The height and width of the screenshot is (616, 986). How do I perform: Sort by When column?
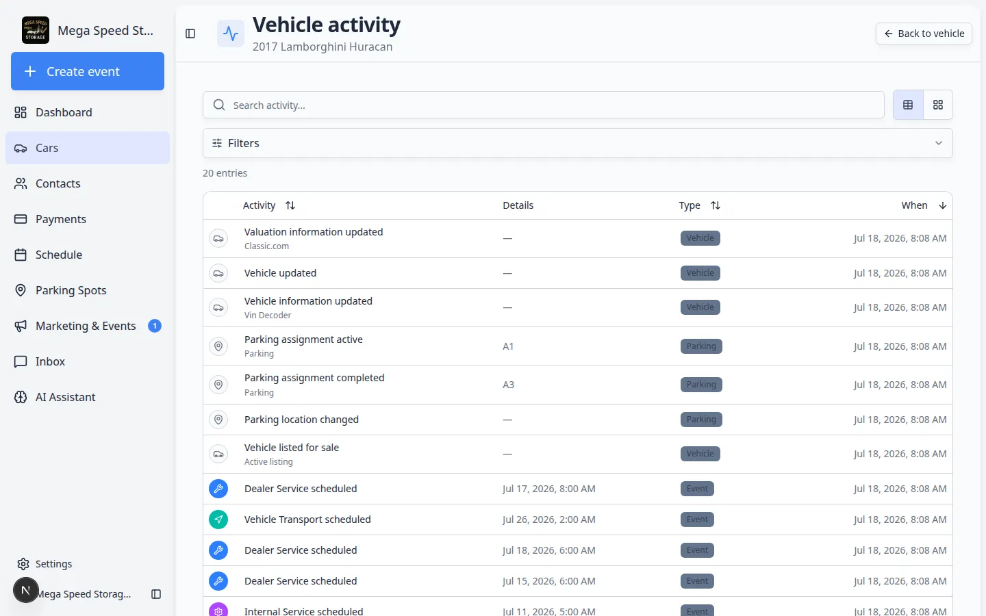(924, 205)
